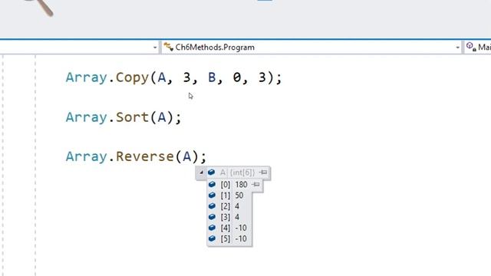Collapse the A int[6] datatip expander
This screenshot has width=491, height=276.
click(201, 172)
